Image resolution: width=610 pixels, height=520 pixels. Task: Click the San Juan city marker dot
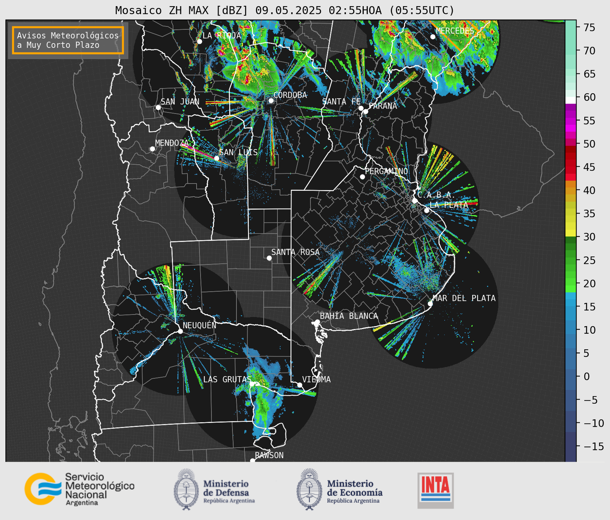(x=158, y=107)
